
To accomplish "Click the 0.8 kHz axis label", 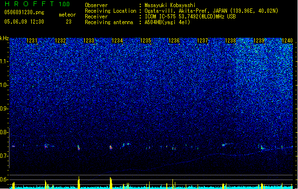I will (4, 132).
